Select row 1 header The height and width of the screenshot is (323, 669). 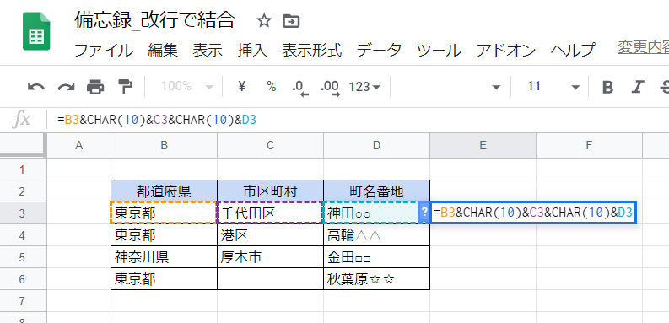click(x=23, y=170)
